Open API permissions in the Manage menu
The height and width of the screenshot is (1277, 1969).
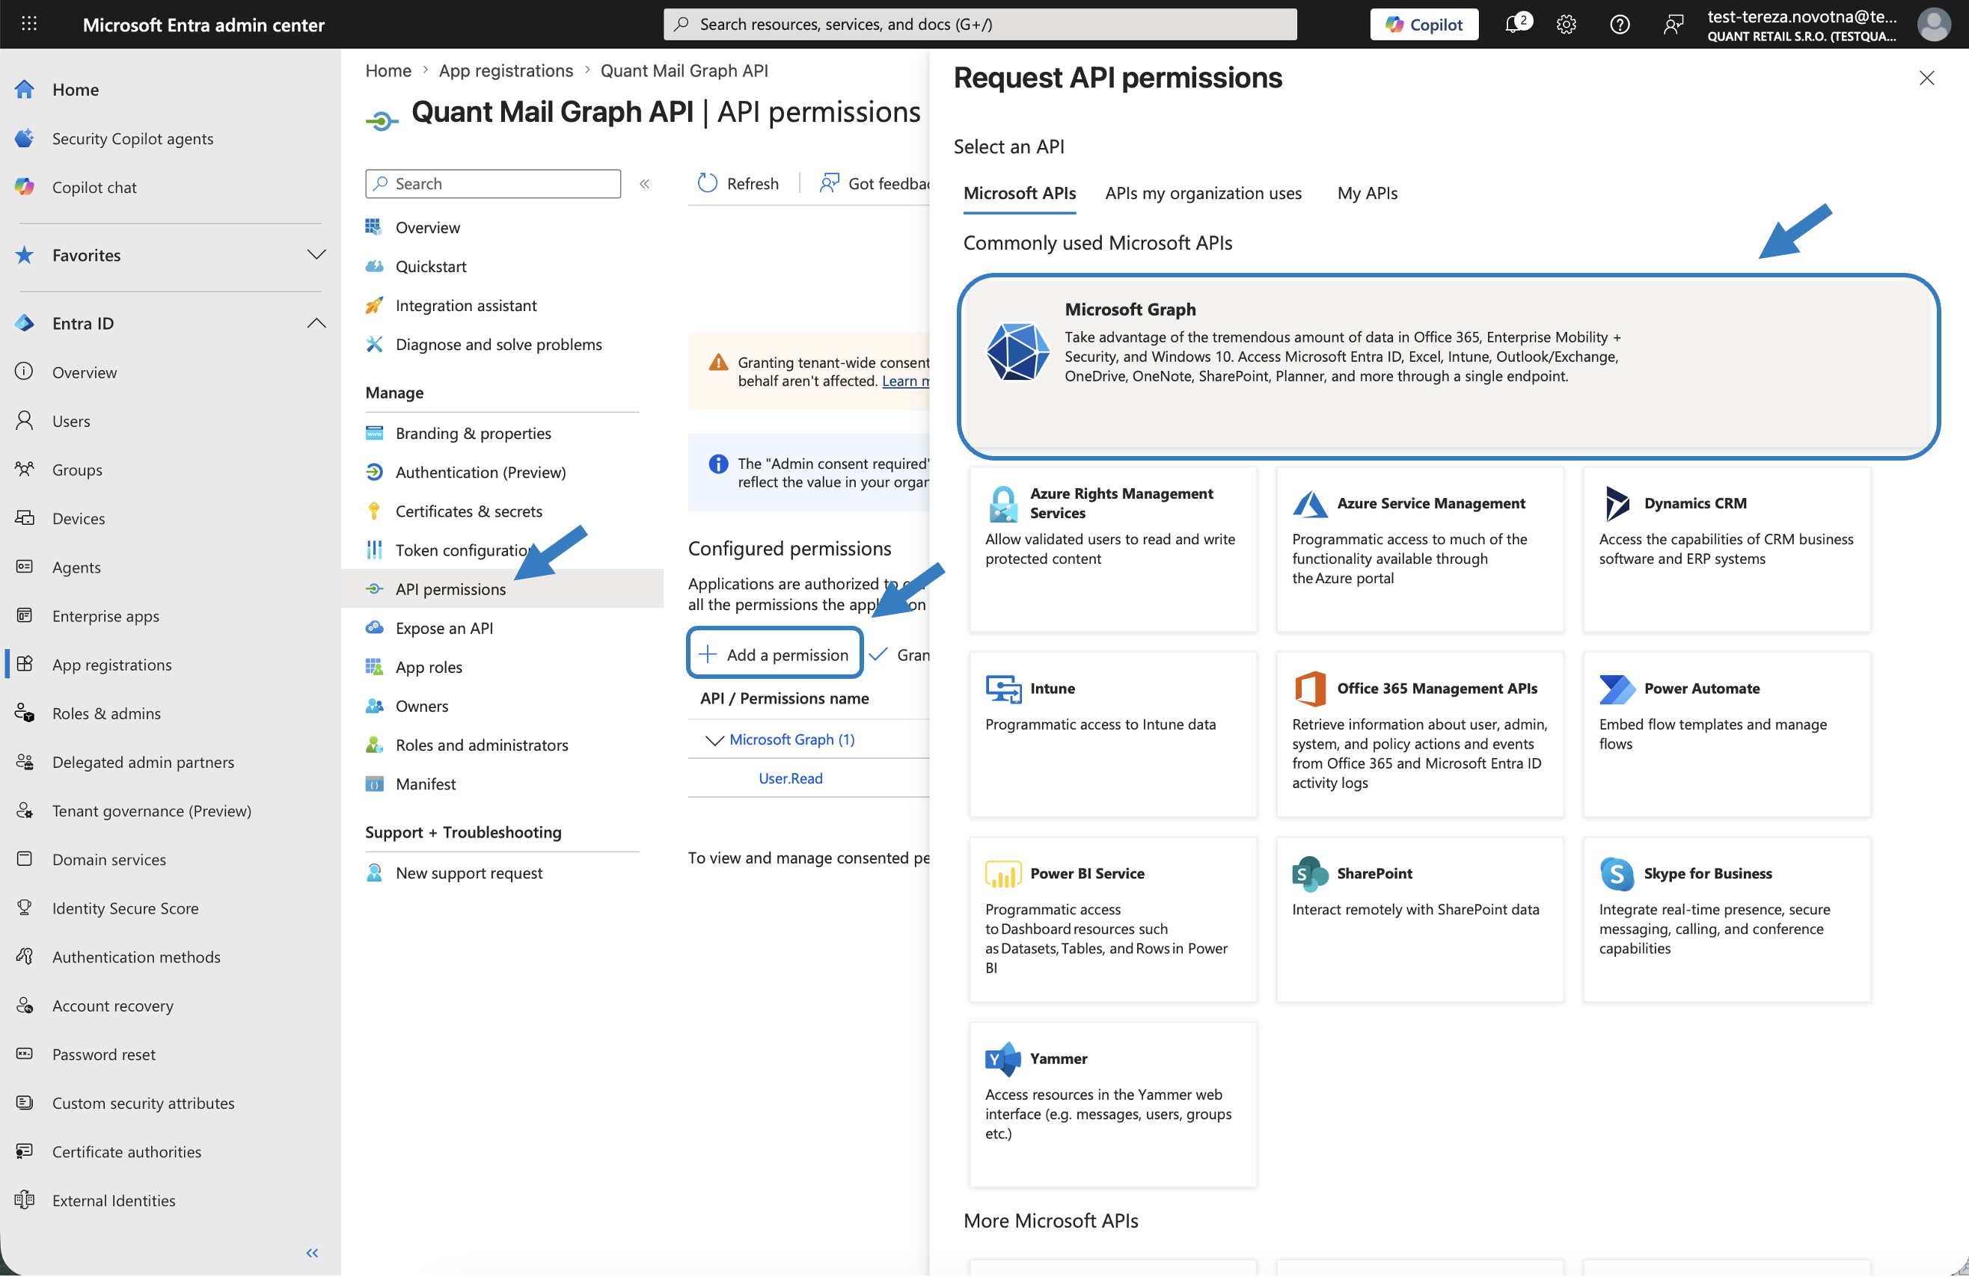pyautogui.click(x=503, y=590)
